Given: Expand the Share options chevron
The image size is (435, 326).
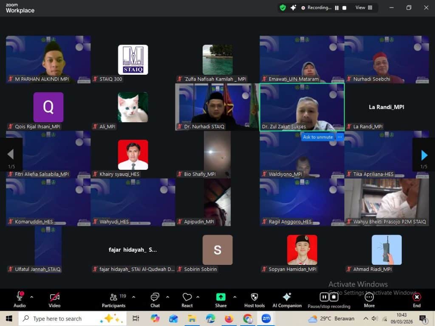Looking at the screenshot, I should (234, 297).
